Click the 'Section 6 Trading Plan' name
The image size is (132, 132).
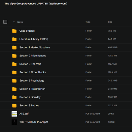pos(32,89)
